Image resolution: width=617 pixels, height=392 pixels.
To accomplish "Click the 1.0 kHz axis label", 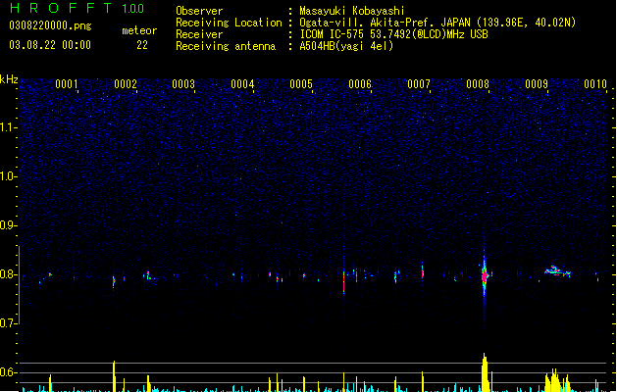I will click(x=8, y=176).
